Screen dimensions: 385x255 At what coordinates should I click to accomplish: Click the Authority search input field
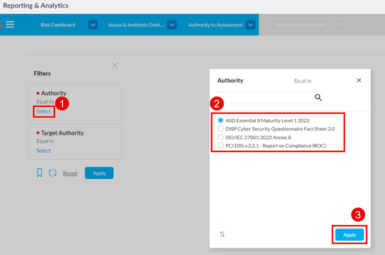264,98
